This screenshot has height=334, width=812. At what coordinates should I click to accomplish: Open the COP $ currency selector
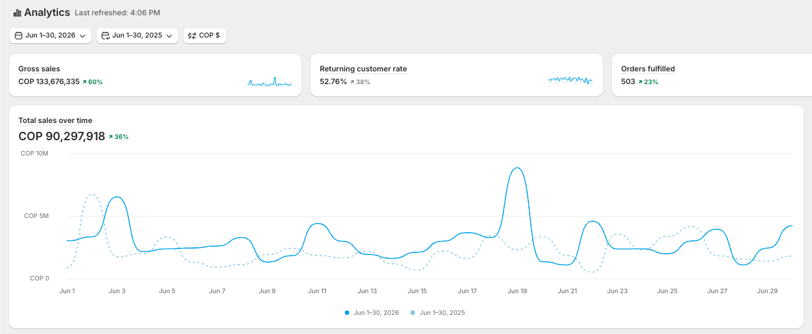tap(205, 36)
